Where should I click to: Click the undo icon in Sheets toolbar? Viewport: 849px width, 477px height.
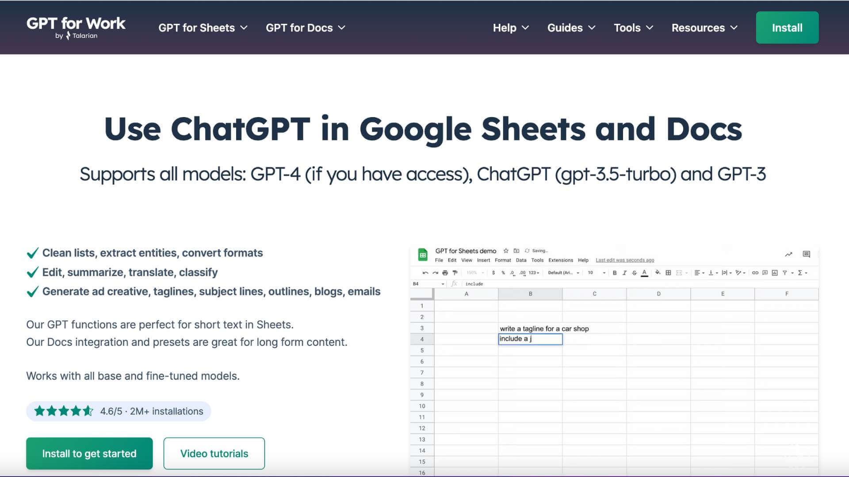point(425,273)
